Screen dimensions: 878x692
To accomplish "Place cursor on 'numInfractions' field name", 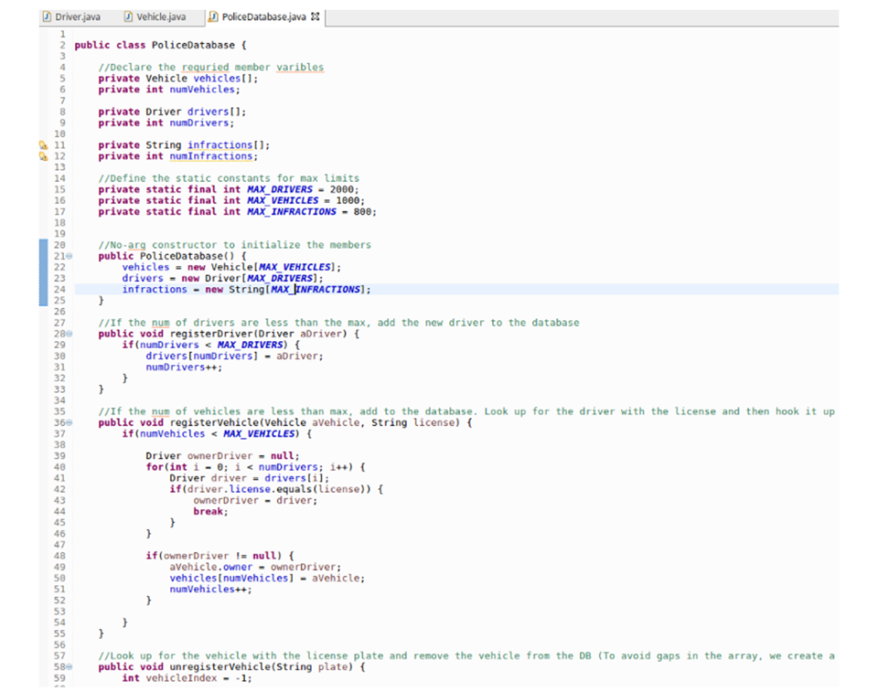I will tap(219, 156).
